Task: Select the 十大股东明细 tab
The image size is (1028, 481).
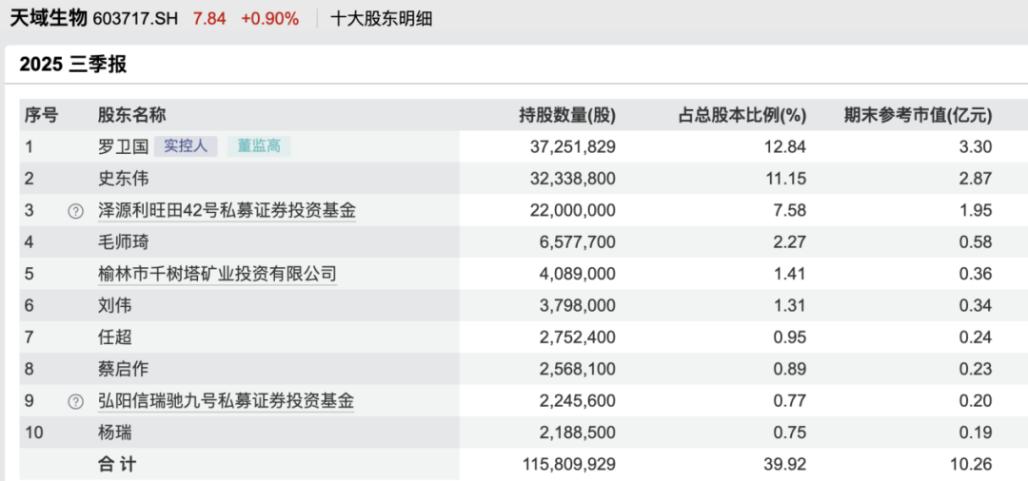Action: coord(381,18)
